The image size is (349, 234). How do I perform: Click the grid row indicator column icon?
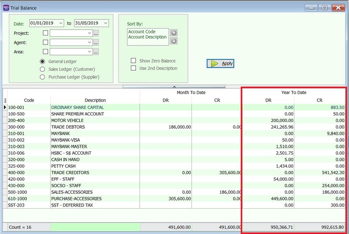(x=5, y=100)
